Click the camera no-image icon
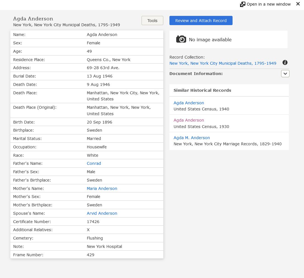Image resolution: width=304 pixels, height=278 pixels. [181, 39]
